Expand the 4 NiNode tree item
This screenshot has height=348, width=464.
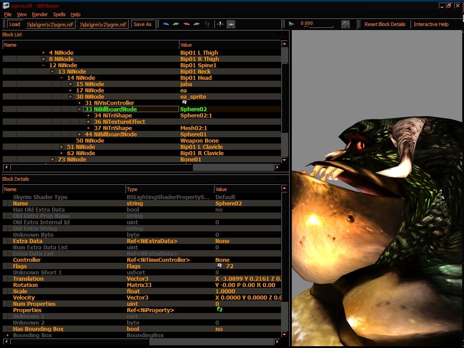pos(44,53)
